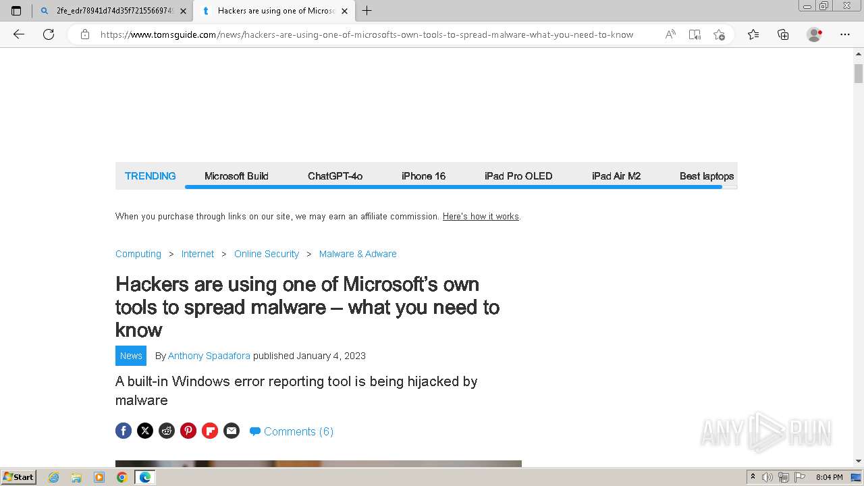Screen dimensions: 864x486
Task: Open Microsoft Edge taskbar icon
Action: [x=145, y=477]
